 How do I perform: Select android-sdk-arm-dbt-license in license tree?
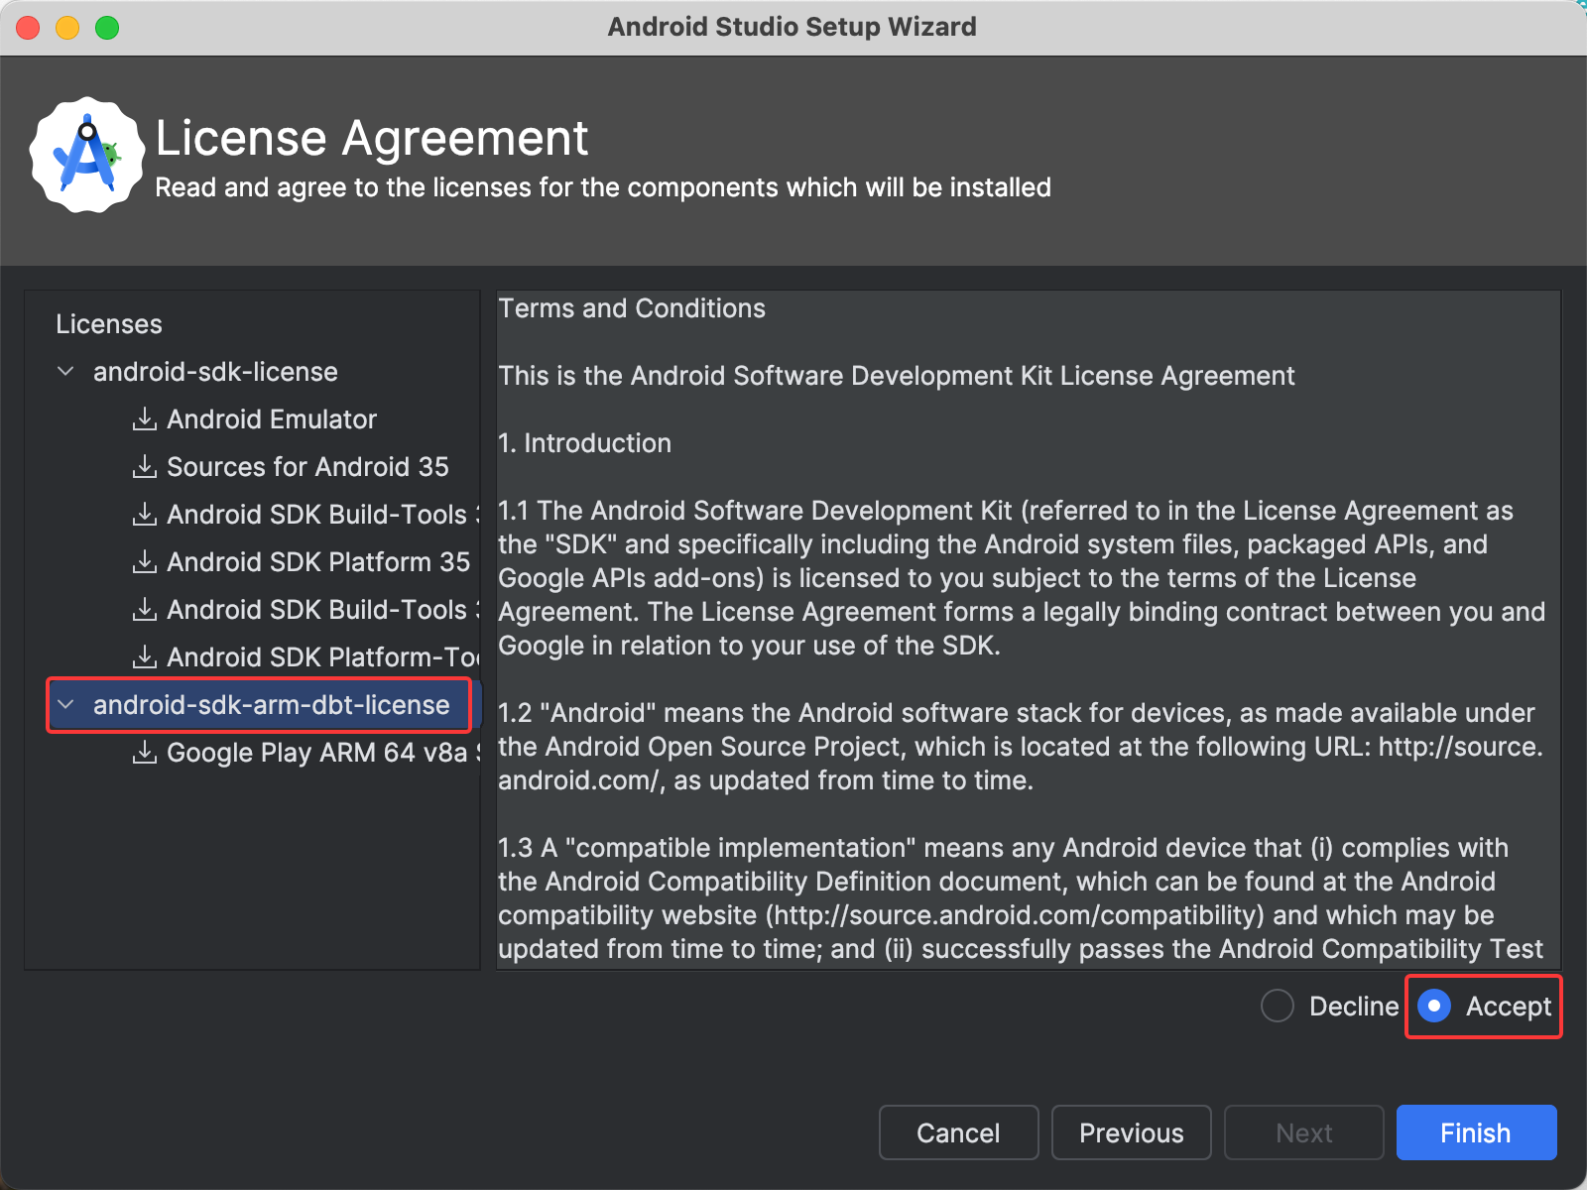tap(271, 705)
